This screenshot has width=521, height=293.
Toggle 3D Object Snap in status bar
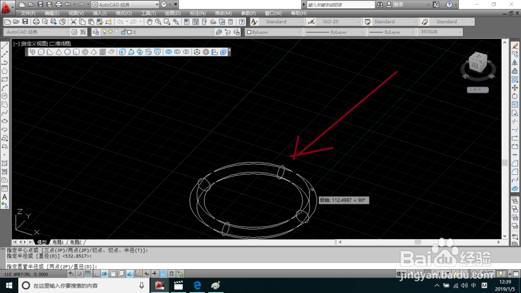tap(121, 274)
